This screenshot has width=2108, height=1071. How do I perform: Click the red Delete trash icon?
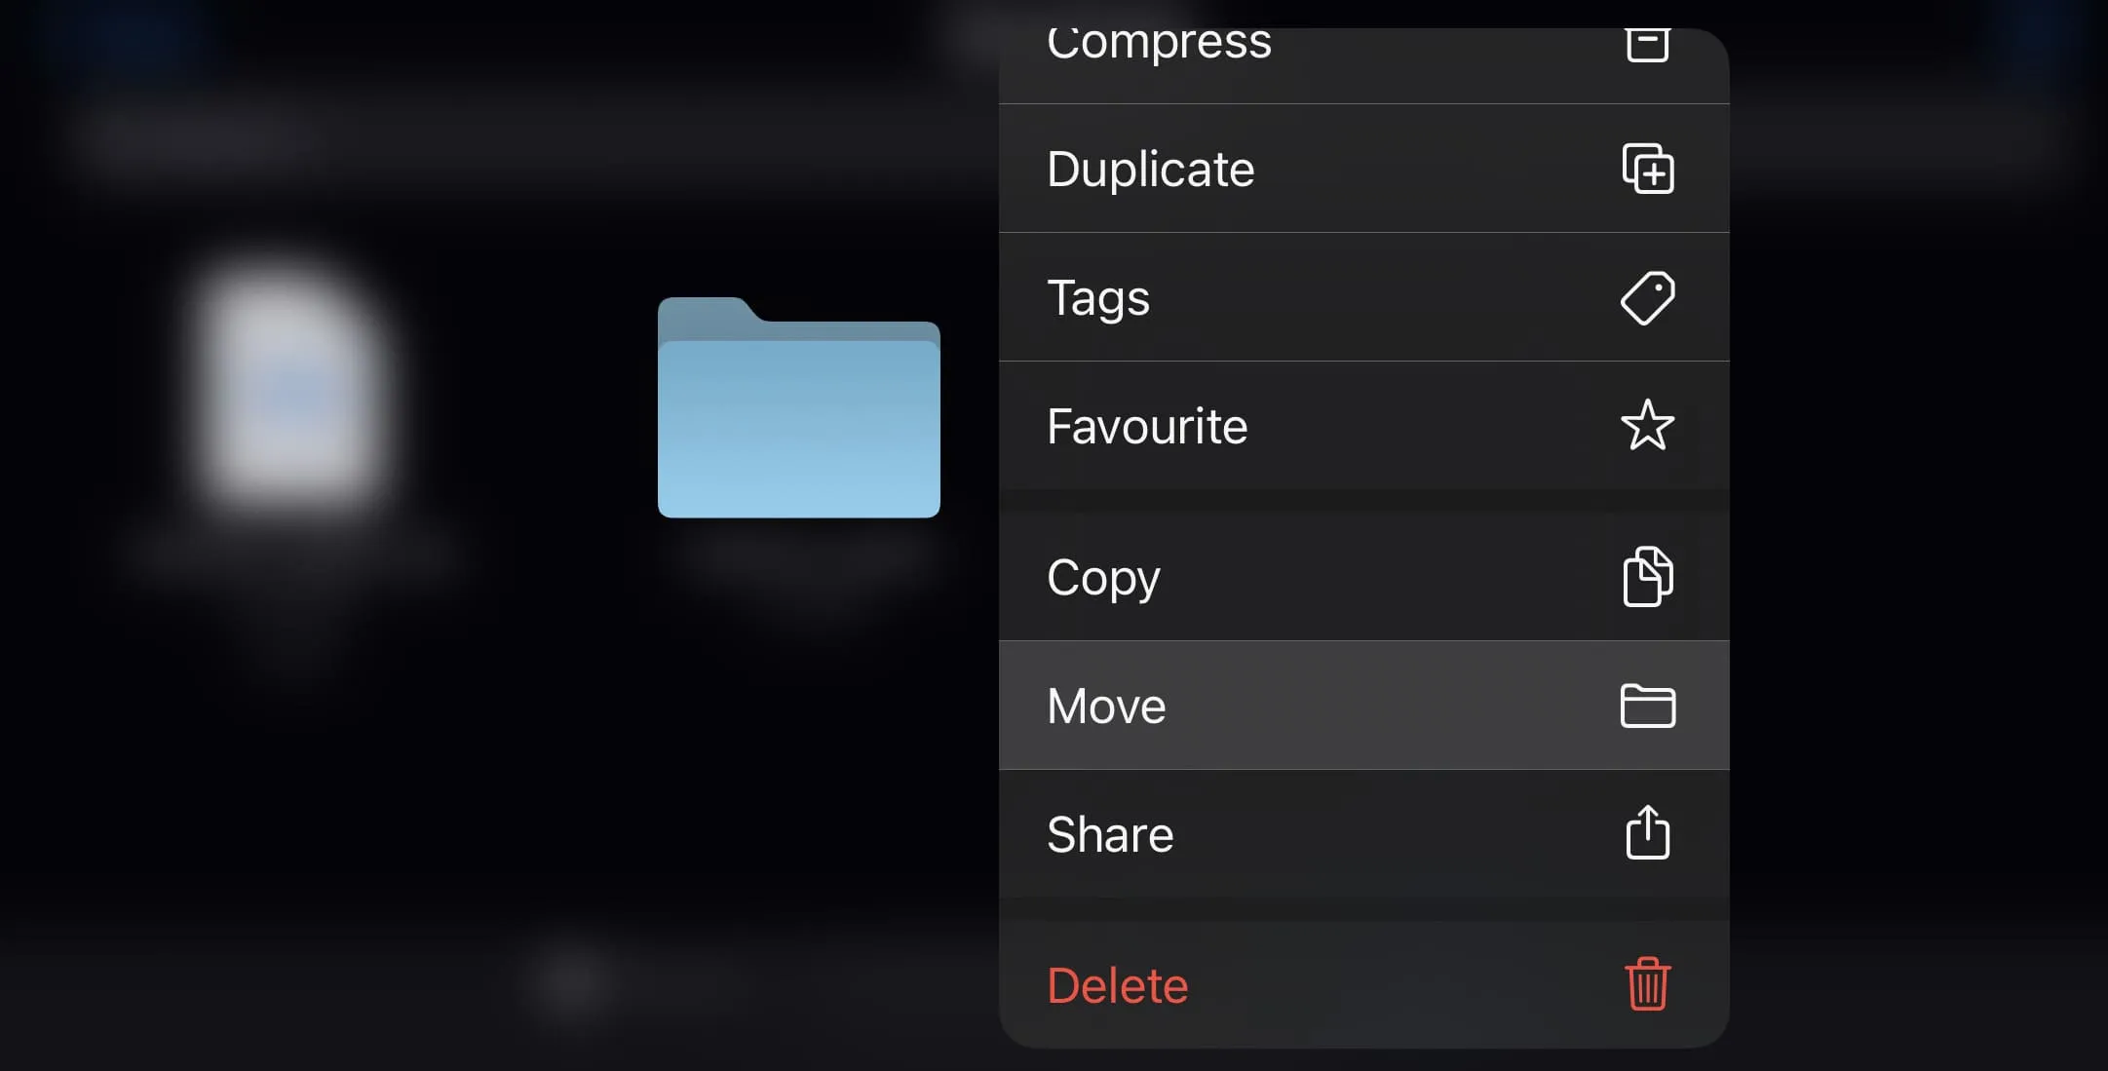point(1647,984)
